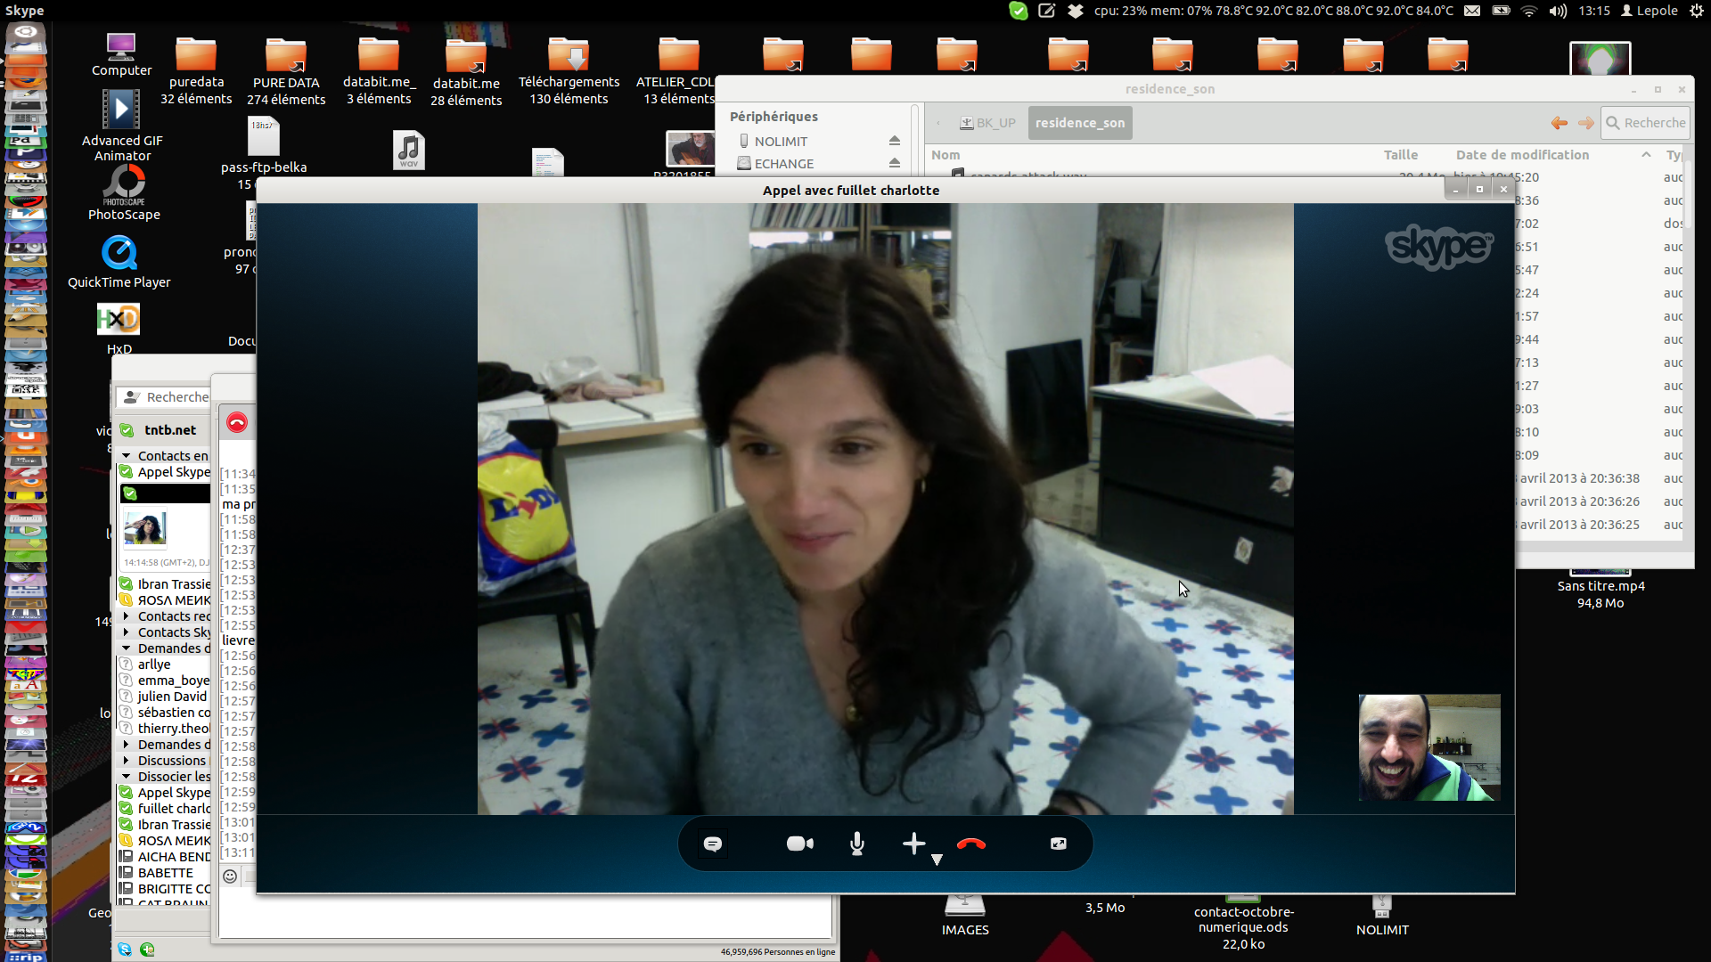Select contact Ibran Trassie in Dissocier list
Screen dimensions: 1711x962
click(x=174, y=825)
